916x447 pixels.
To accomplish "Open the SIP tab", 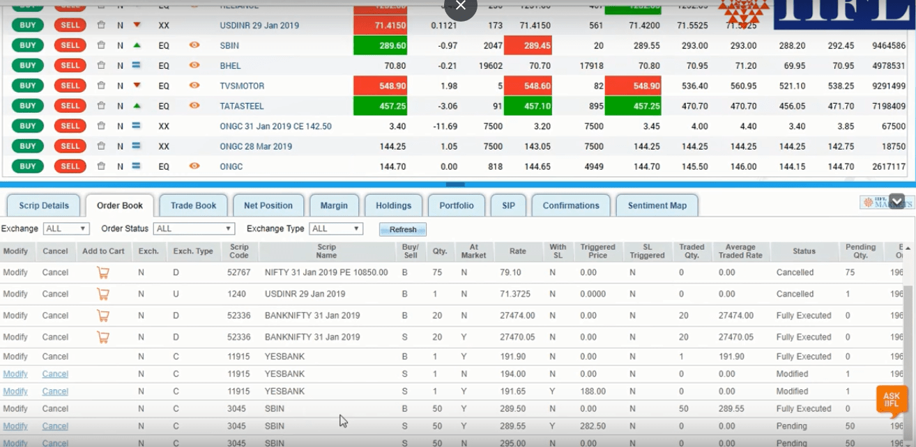I will coord(508,205).
